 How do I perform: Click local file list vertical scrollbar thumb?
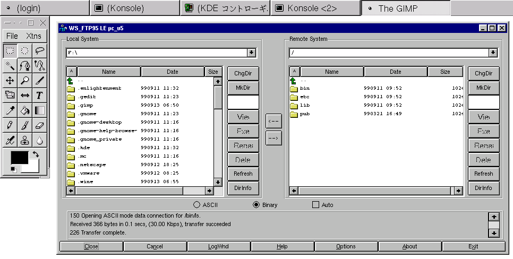coord(218,97)
